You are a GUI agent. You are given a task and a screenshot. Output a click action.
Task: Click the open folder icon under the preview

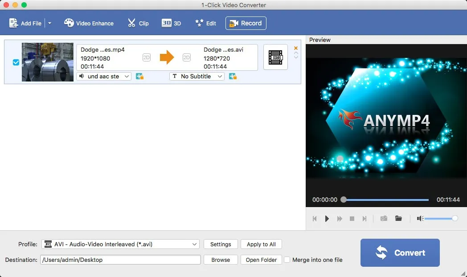(x=398, y=218)
